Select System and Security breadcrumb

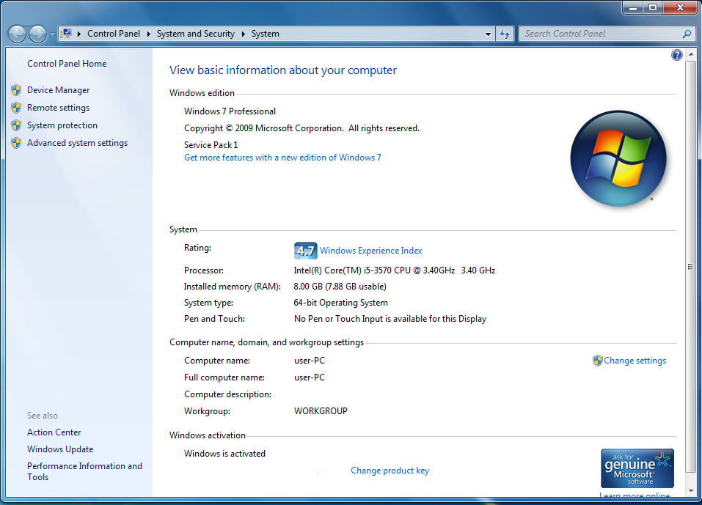point(196,34)
